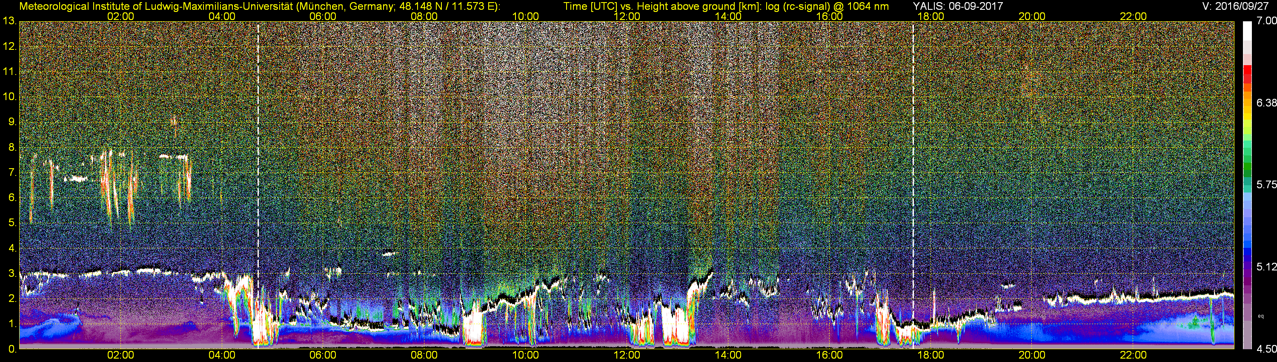Click the '10:00' label on the top time axis
Viewport: 1277px width, 362px height.
[x=525, y=16]
